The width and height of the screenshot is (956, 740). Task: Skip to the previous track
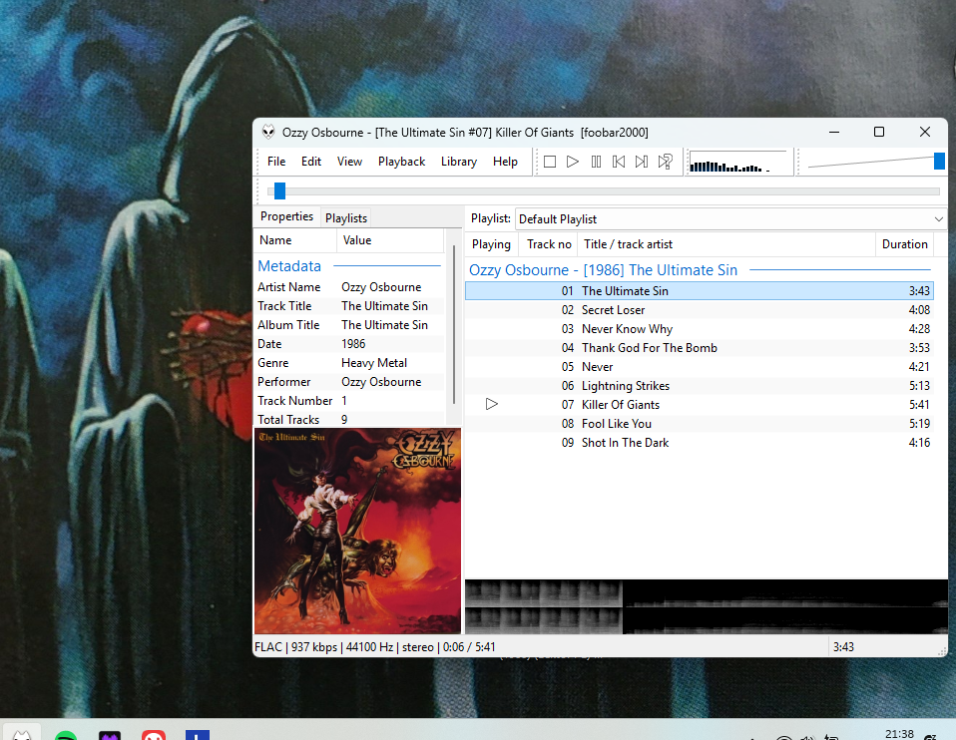pyautogui.click(x=619, y=162)
